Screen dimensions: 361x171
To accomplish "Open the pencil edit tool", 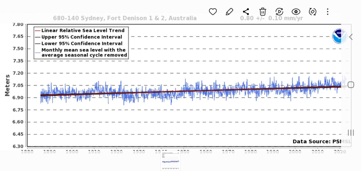I will (x=229, y=12).
